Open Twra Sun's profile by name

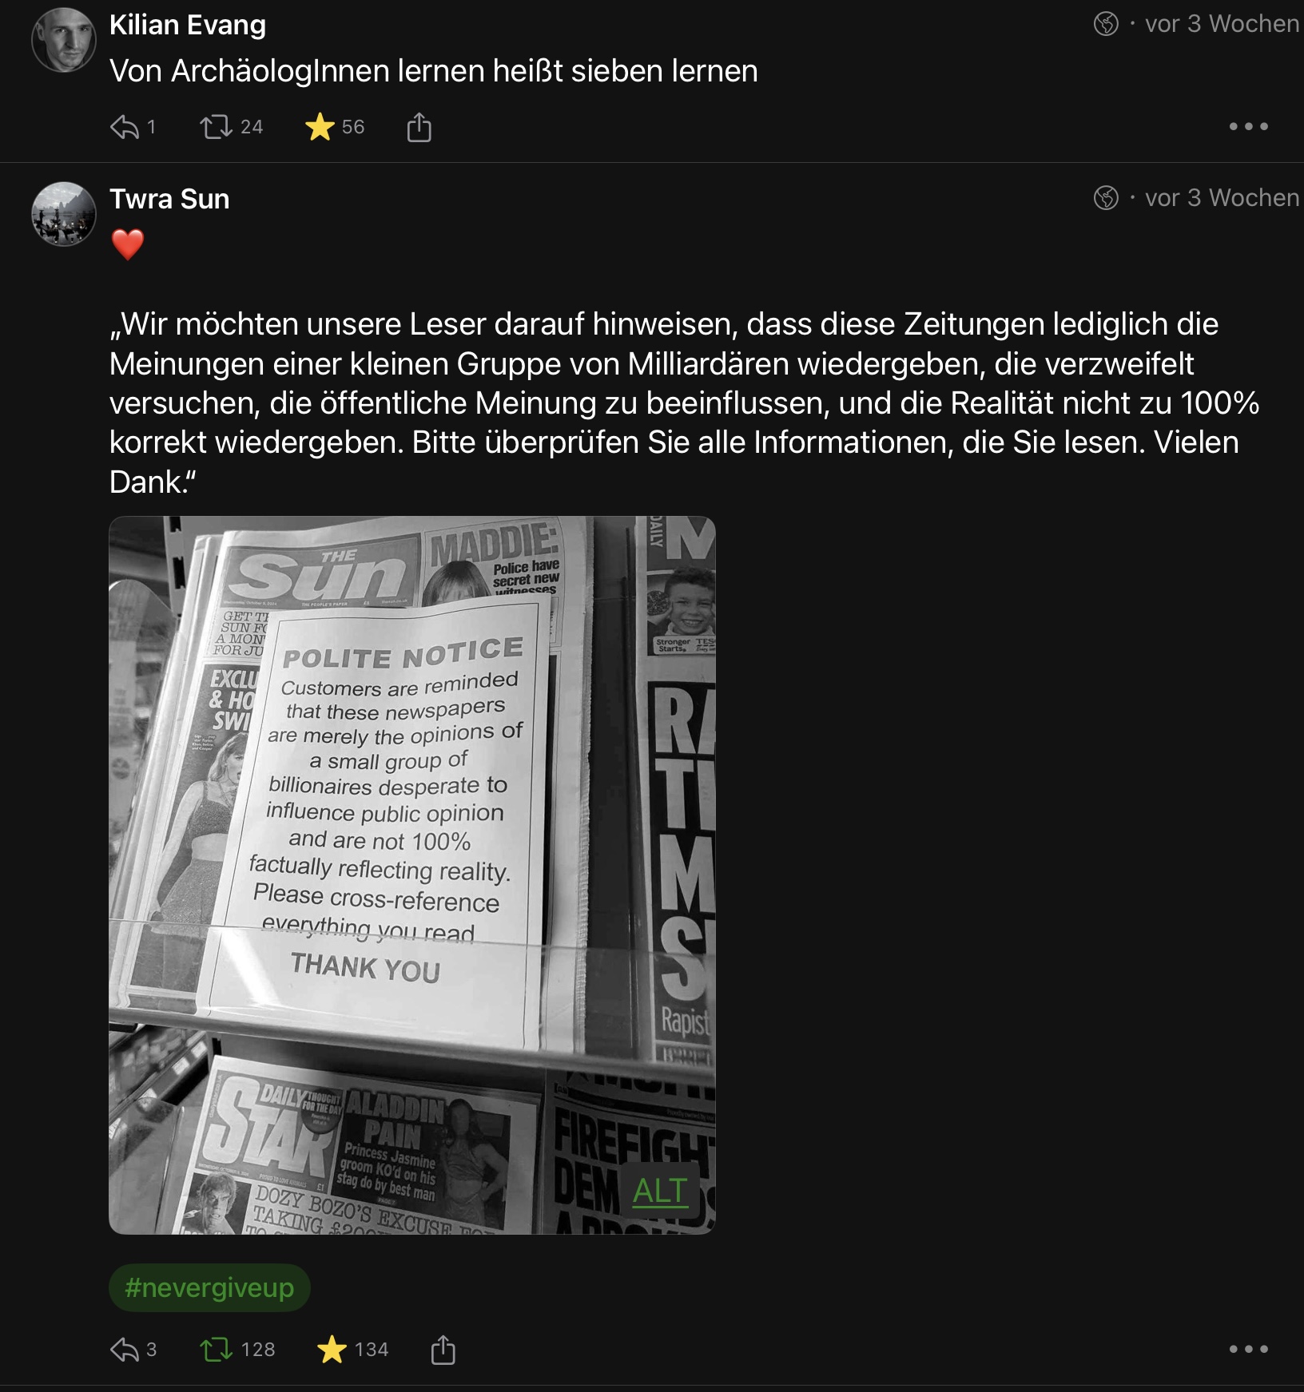[169, 199]
